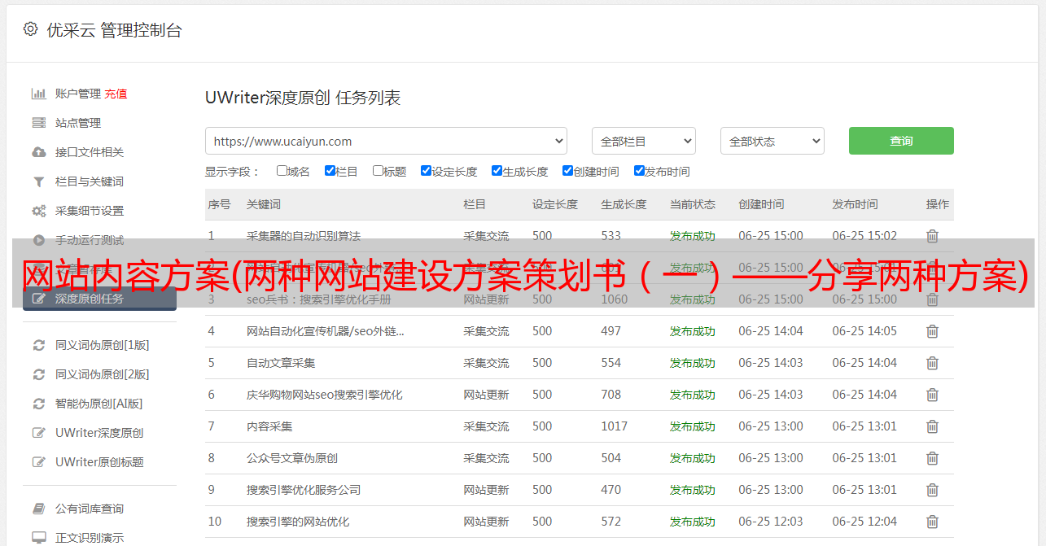Click the red 充值 link
The width and height of the screenshot is (1046, 546).
(x=116, y=94)
